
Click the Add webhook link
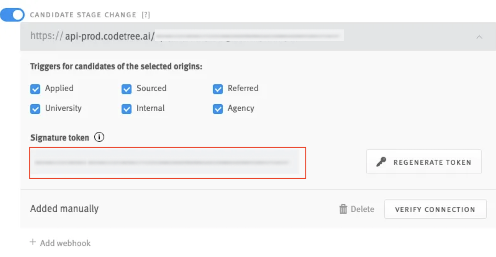tap(65, 243)
